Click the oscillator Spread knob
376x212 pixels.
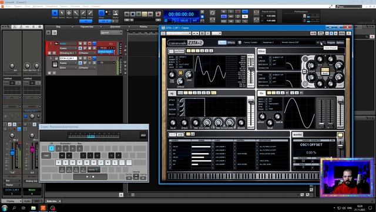[x=180, y=81]
